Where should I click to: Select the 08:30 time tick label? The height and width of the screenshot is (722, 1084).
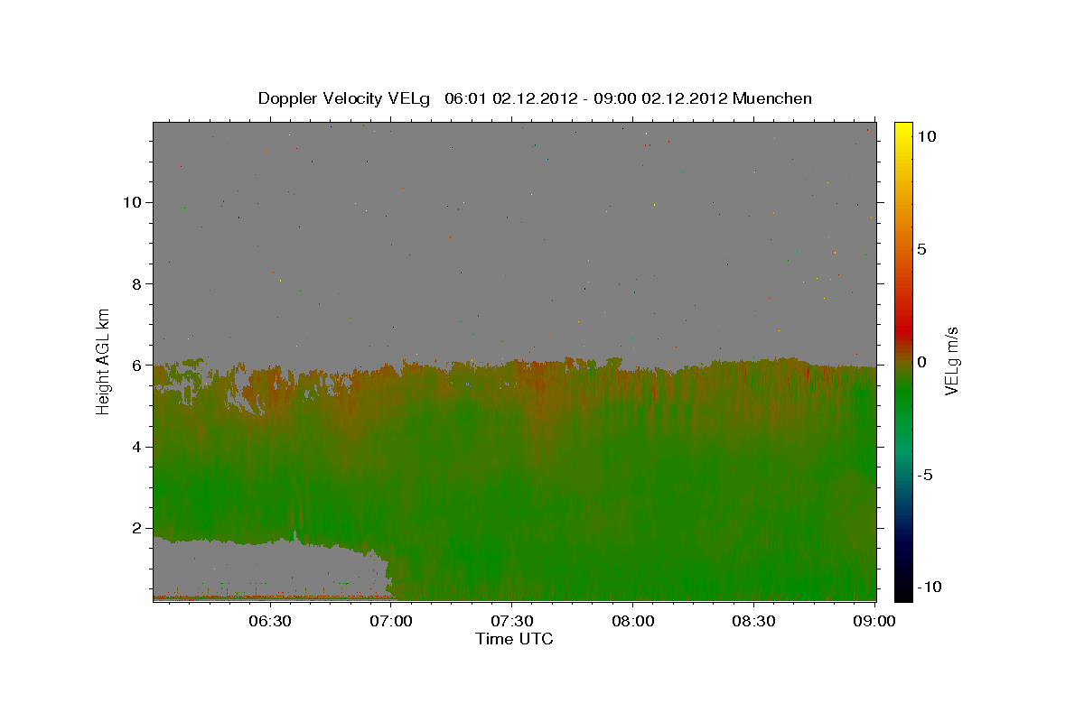tap(754, 621)
